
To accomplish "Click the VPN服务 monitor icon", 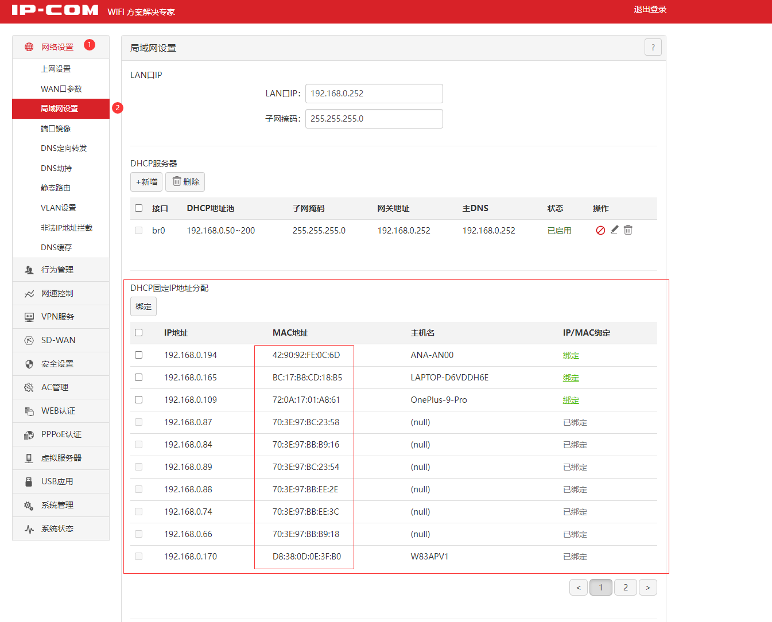I will click(x=29, y=317).
